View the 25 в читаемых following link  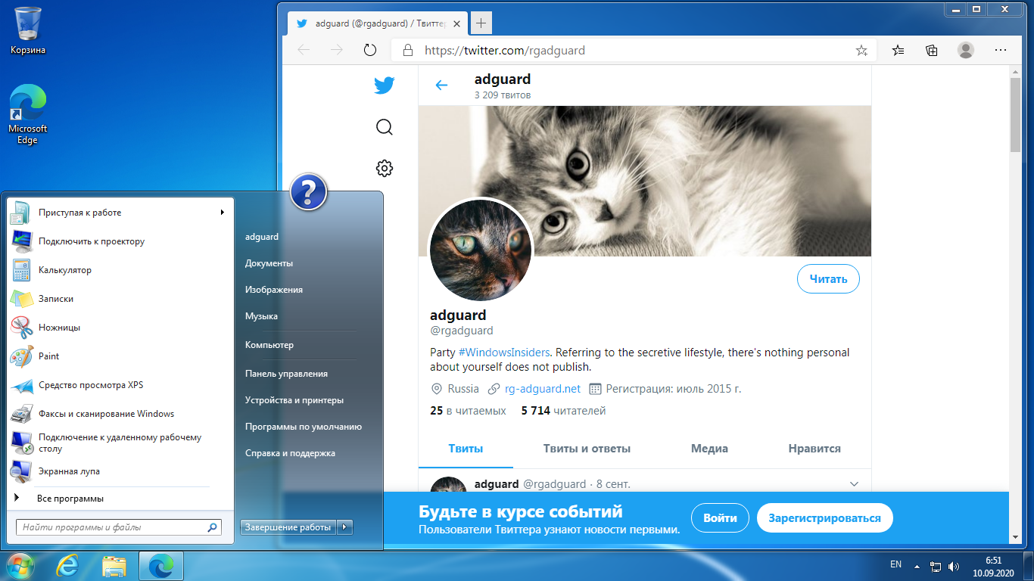[468, 411]
